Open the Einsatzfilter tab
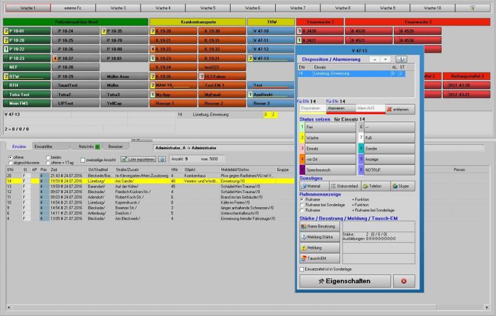Viewport: 496px width, 316px height. tap(43, 147)
